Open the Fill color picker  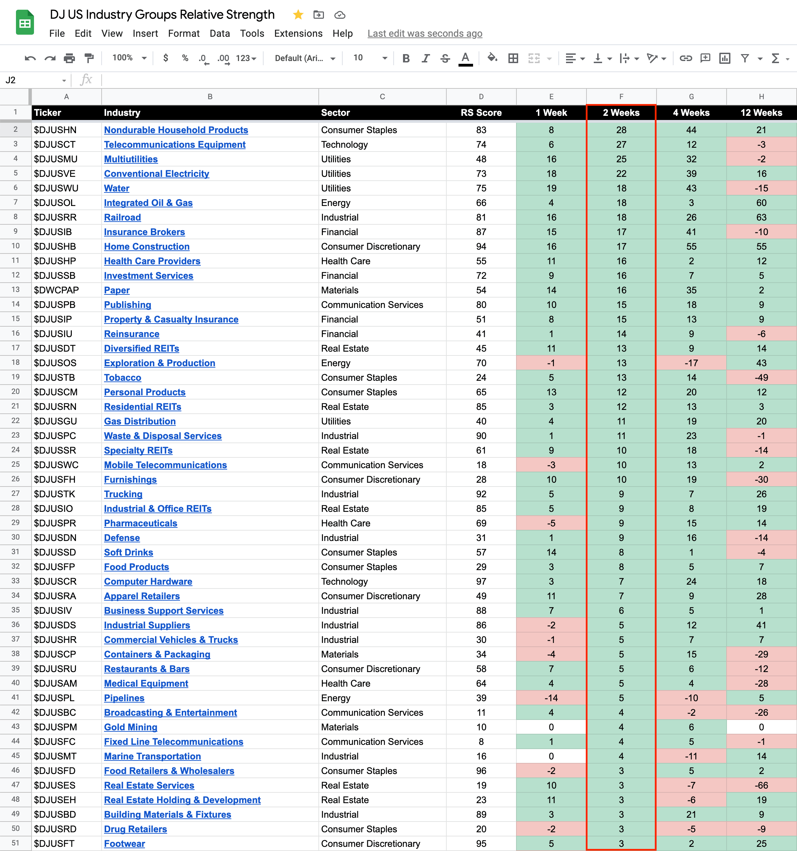[492, 58]
